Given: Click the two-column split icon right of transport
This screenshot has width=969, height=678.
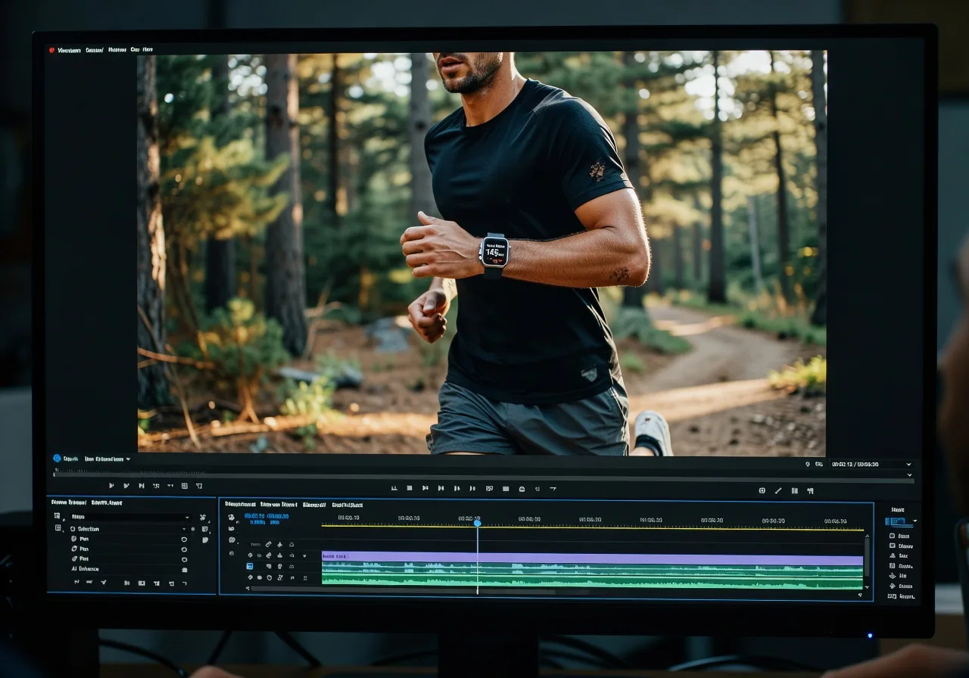Looking at the screenshot, I should click(794, 490).
